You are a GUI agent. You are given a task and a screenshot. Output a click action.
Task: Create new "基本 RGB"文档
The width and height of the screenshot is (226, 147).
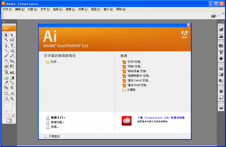[135, 85]
